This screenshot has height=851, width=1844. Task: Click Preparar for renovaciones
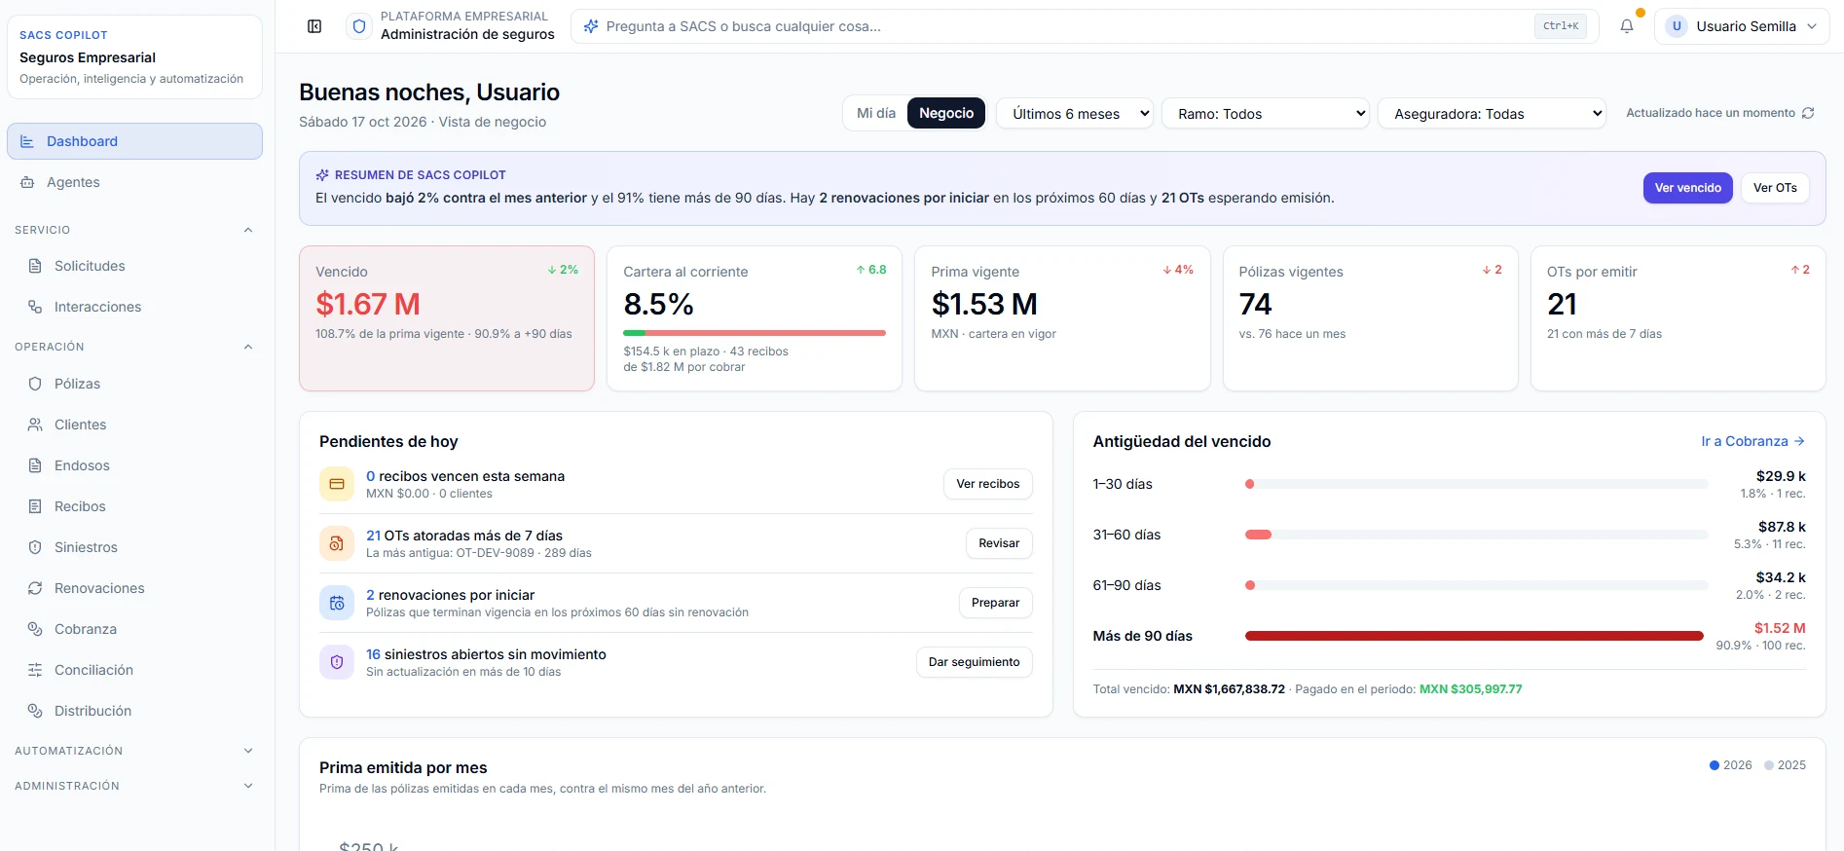[x=995, y=603]
